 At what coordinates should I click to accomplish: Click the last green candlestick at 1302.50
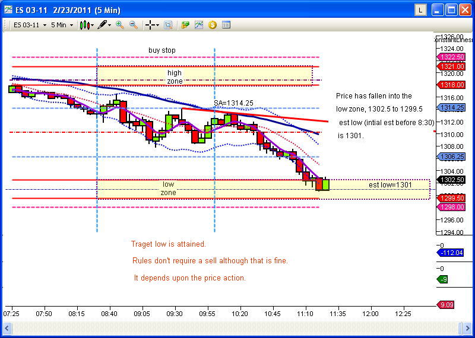pyautogui.click(x=325, y=184)
